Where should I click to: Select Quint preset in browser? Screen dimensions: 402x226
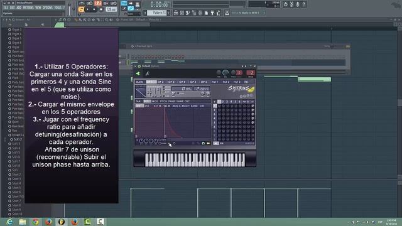pyautogui.click(x=15, y=122)
